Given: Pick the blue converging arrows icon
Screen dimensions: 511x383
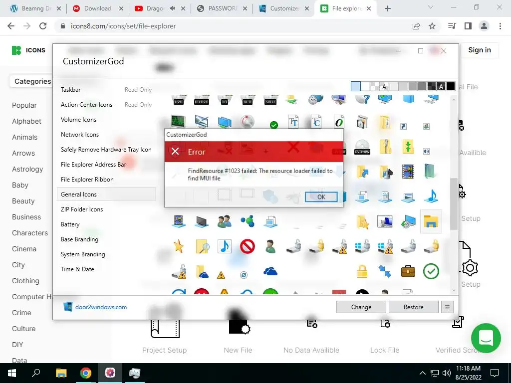Looking at the screenshot, I should click(385, 271).
